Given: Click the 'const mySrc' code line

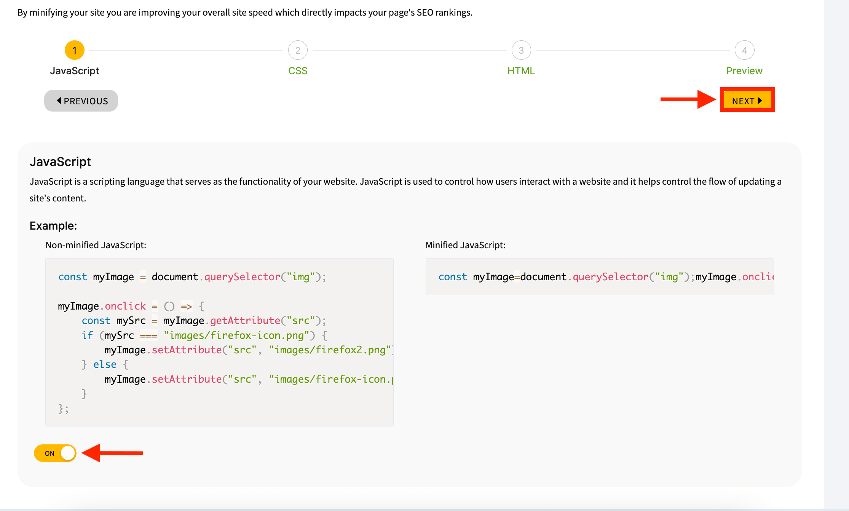Looking at the screenshot, I should click(204, 321).
